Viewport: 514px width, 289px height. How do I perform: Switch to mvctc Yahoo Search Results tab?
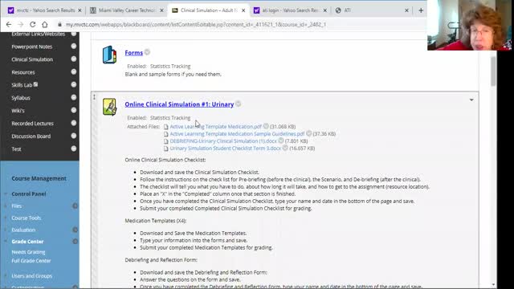45,10
